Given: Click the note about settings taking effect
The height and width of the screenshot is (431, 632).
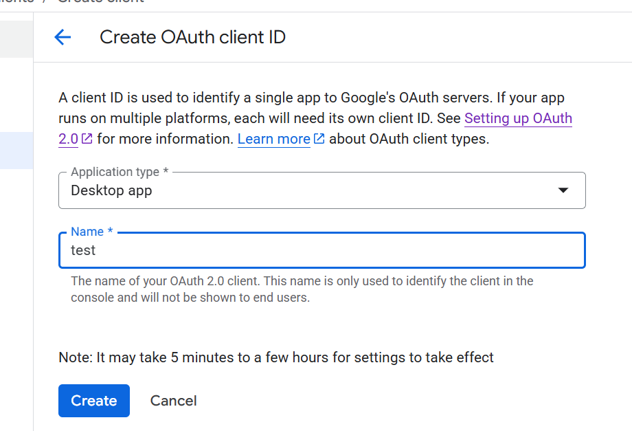Looking at the screenshot, I should 276,357.
